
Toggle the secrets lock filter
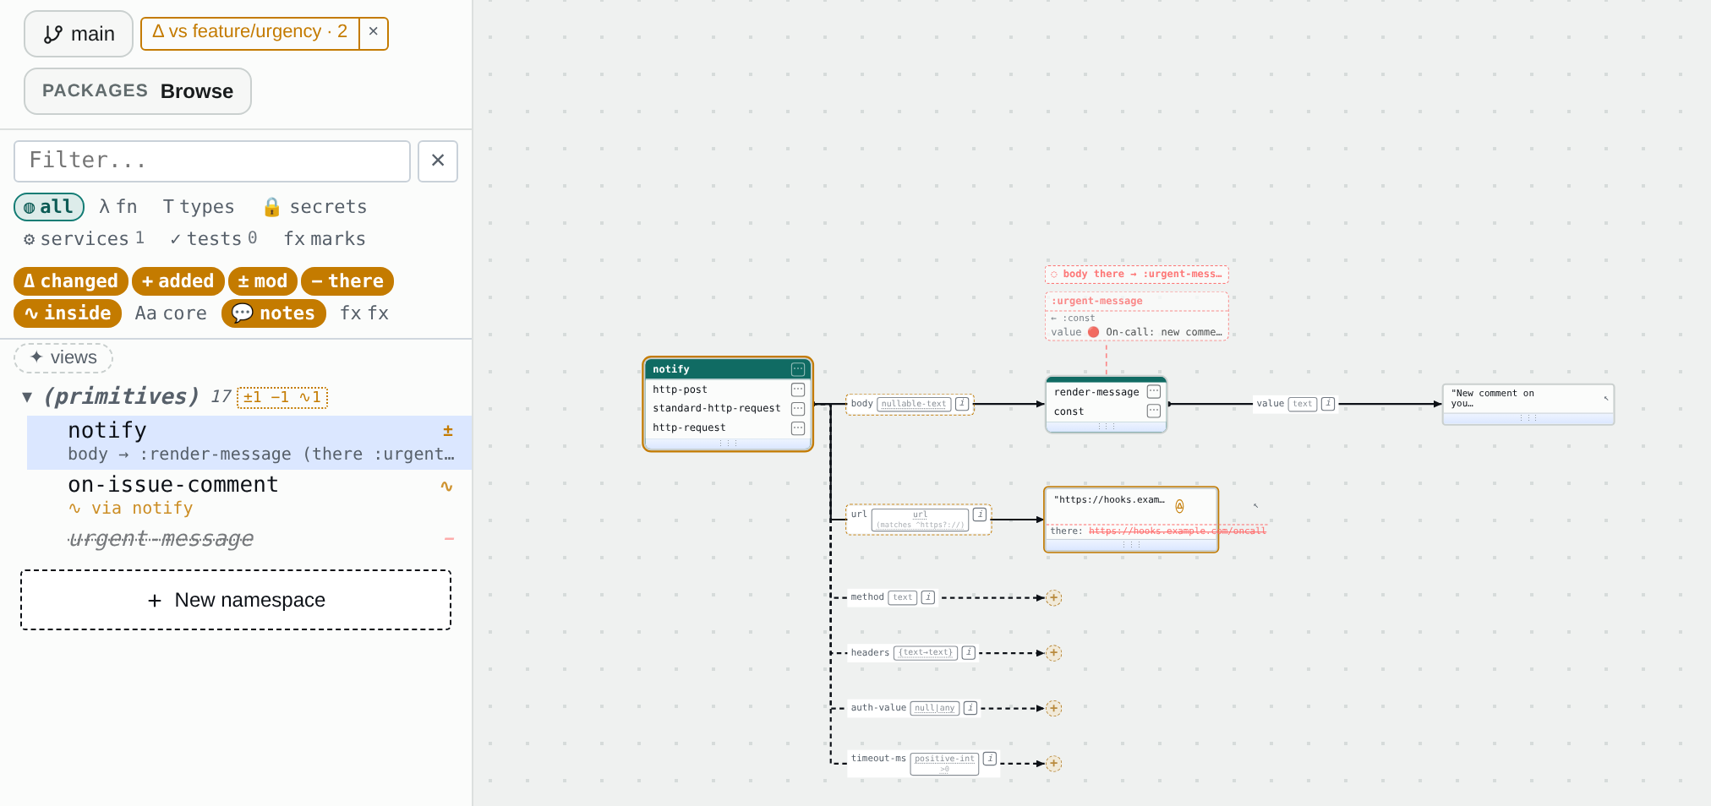pyautogui.click(x=315, y=207)
